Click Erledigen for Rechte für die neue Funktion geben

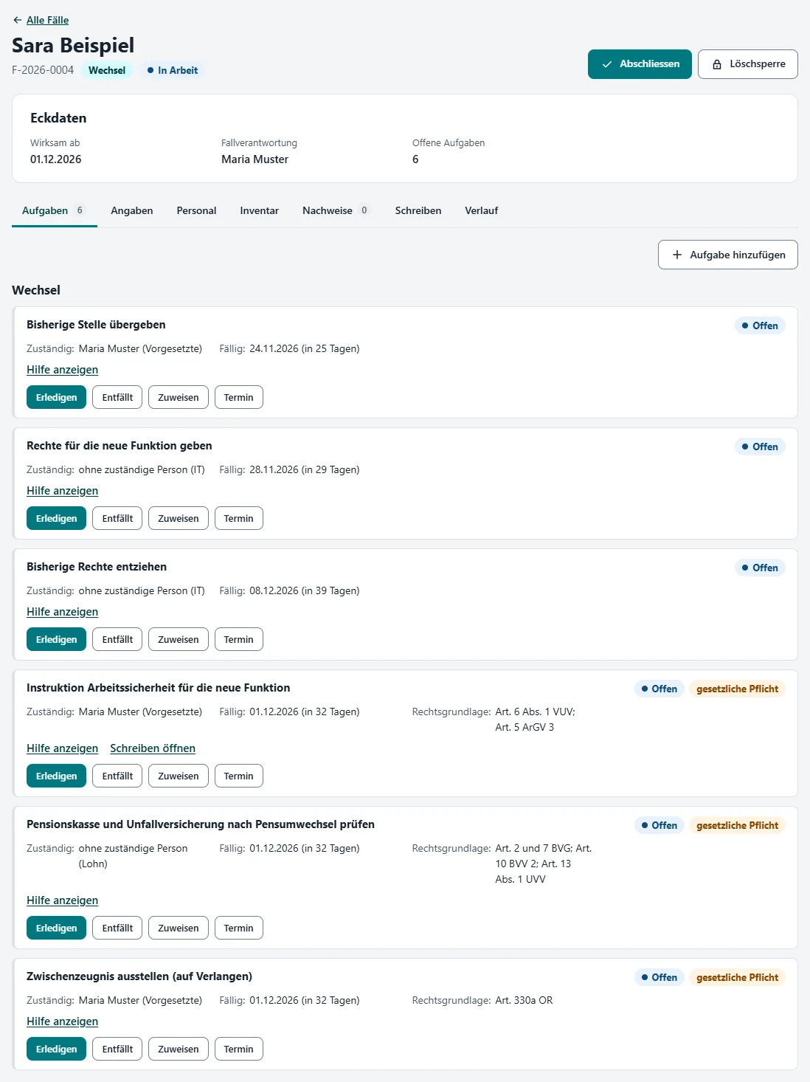56,518
